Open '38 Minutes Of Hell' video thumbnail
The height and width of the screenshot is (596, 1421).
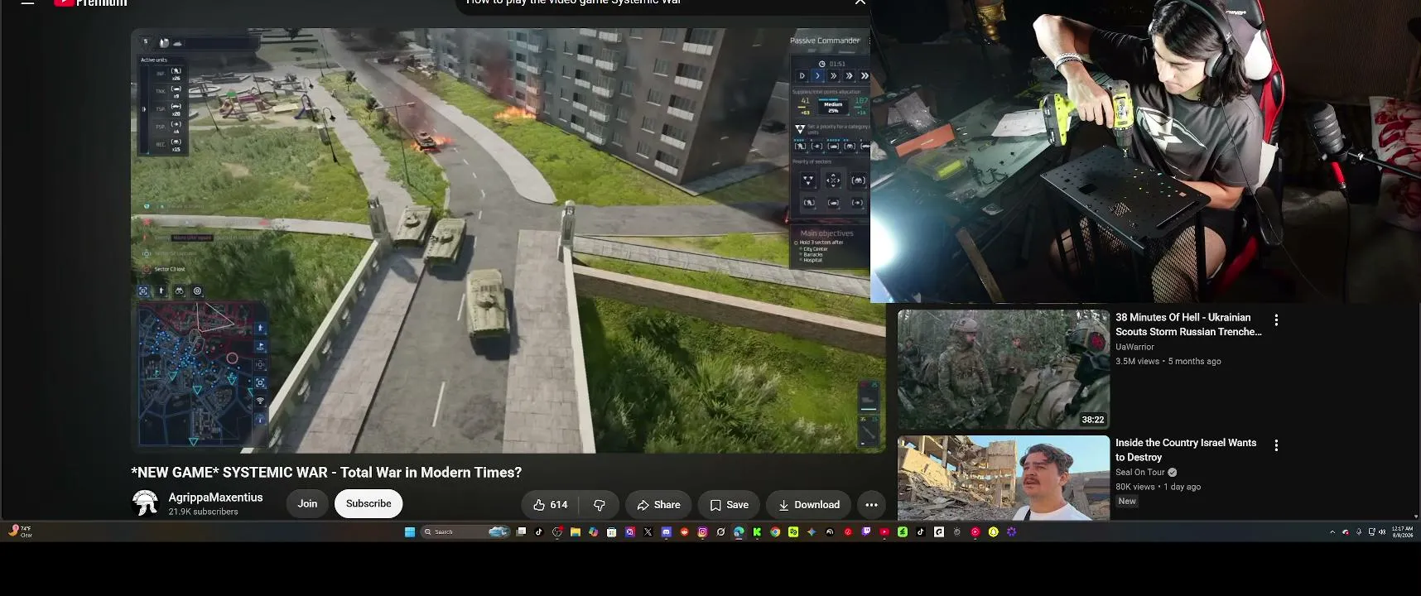(1004, 369)
